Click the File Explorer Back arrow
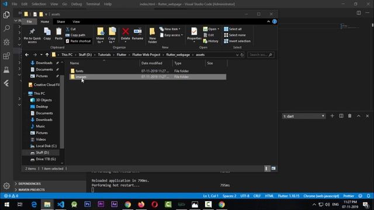374x210 pixels. [x=27, y=55]
